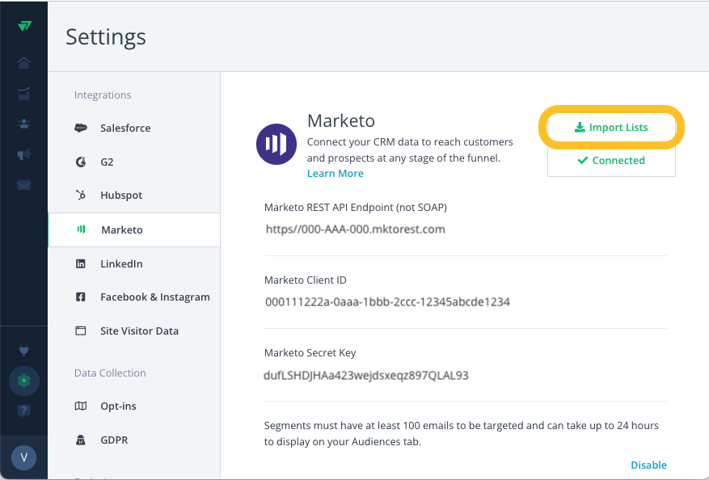Open the Learn More link
Image resolution: width=709 pixels, height=480 pixels.
[x=335, y=173]
